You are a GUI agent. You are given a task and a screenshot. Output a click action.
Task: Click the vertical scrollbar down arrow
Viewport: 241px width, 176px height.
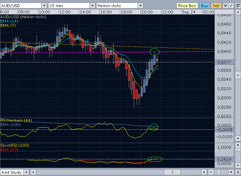pos(238,138)
